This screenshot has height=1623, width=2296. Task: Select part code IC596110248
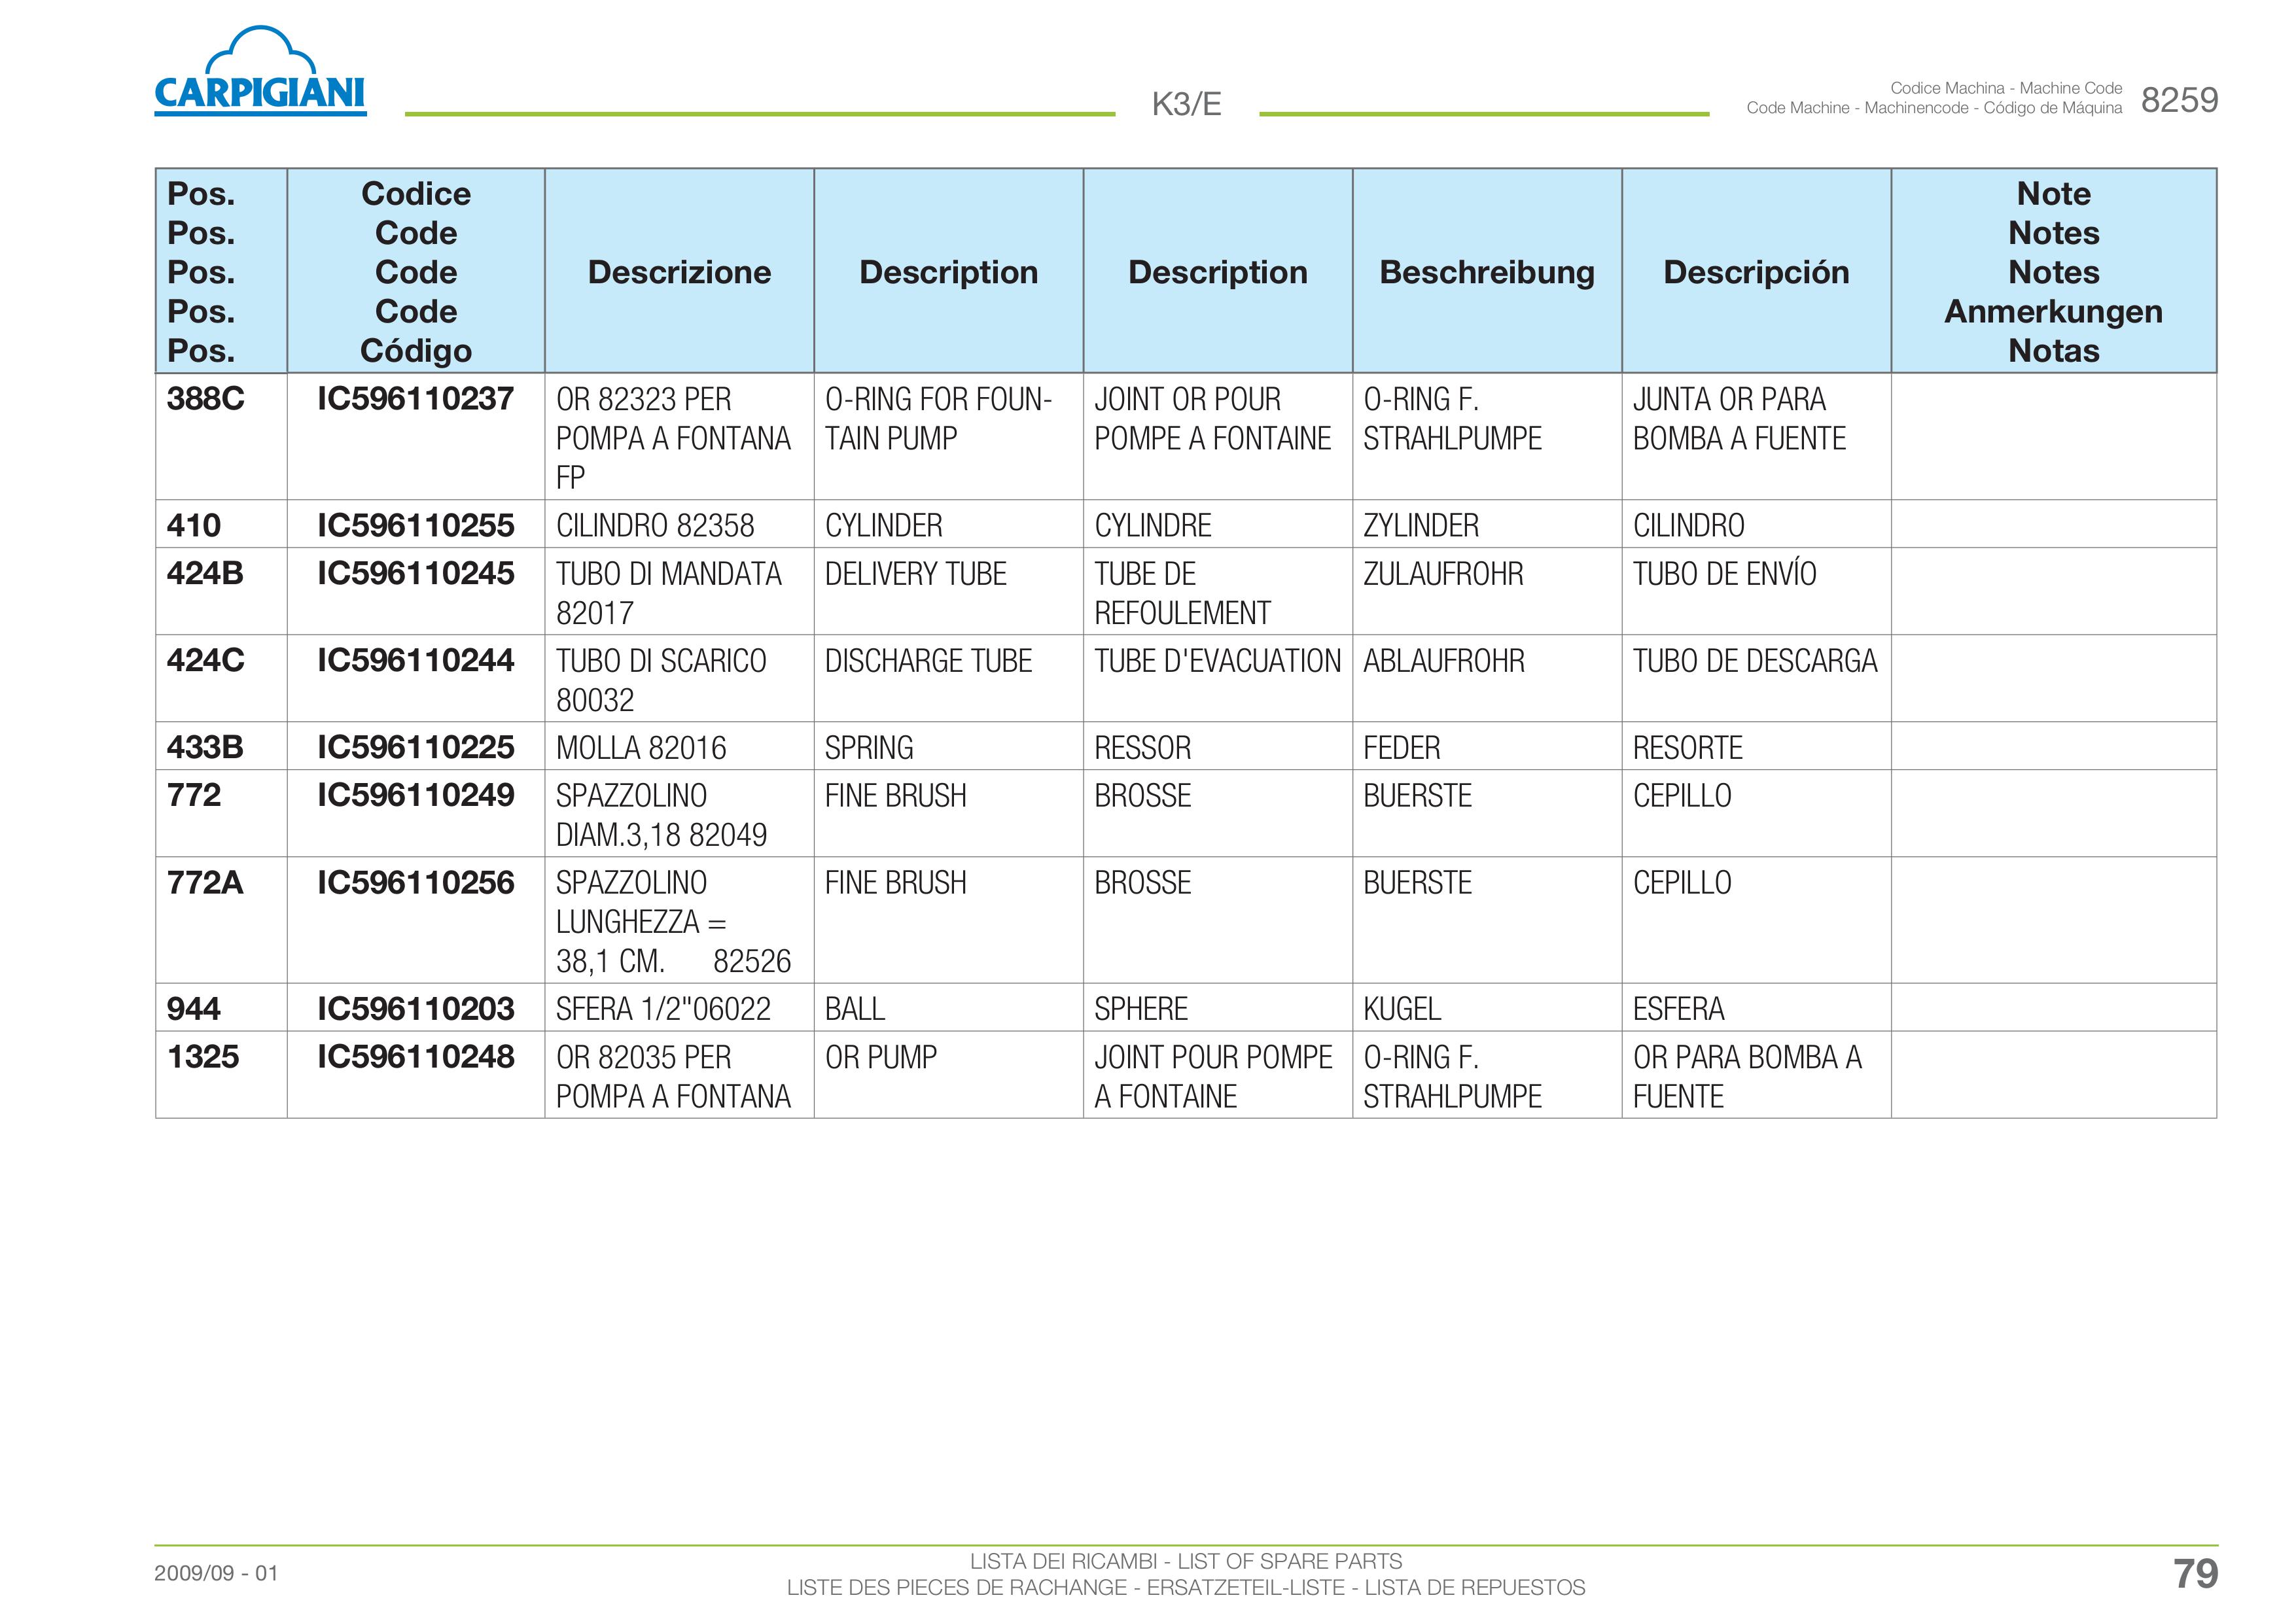point(416,1057)
